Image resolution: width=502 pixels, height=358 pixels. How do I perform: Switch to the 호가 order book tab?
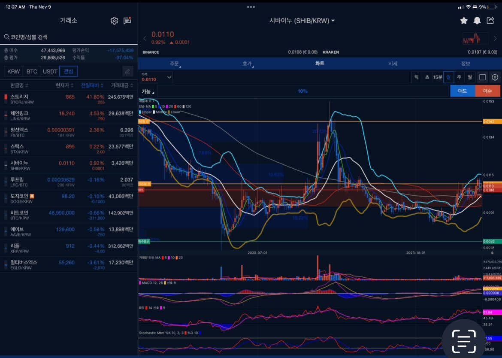click(247, 64)
